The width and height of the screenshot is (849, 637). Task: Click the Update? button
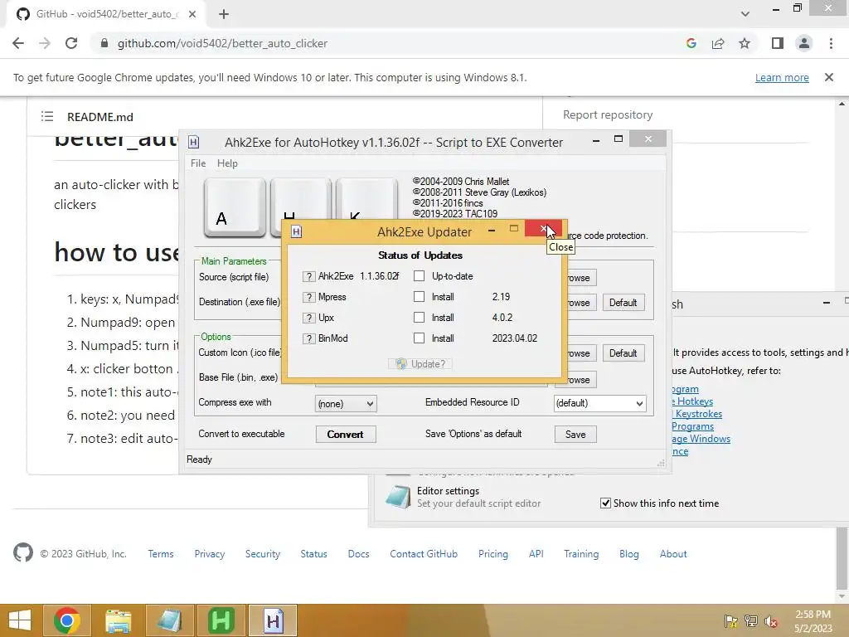(420, 364)
